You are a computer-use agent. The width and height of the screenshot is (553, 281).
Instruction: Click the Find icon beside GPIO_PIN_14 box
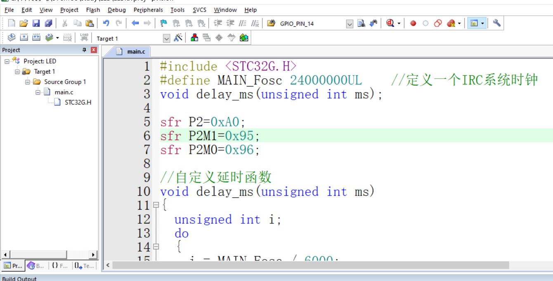pyautogui.click(x=362, y=23)
